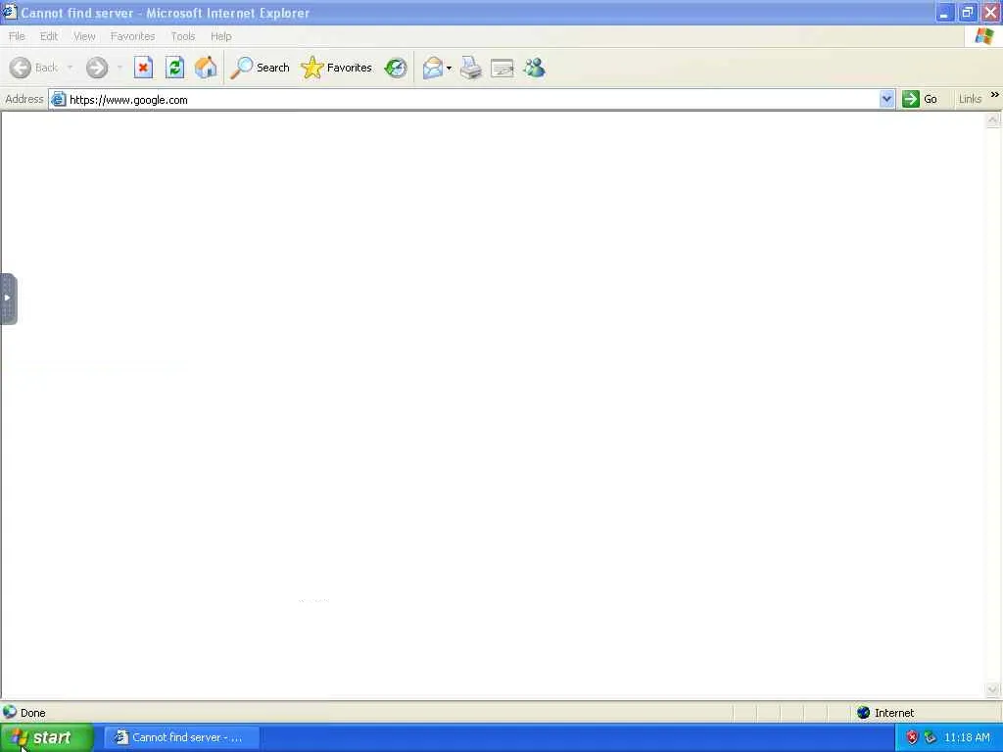Refresh the page with the green arrows icon
1003x752 pixels.
tap(174, 68)
